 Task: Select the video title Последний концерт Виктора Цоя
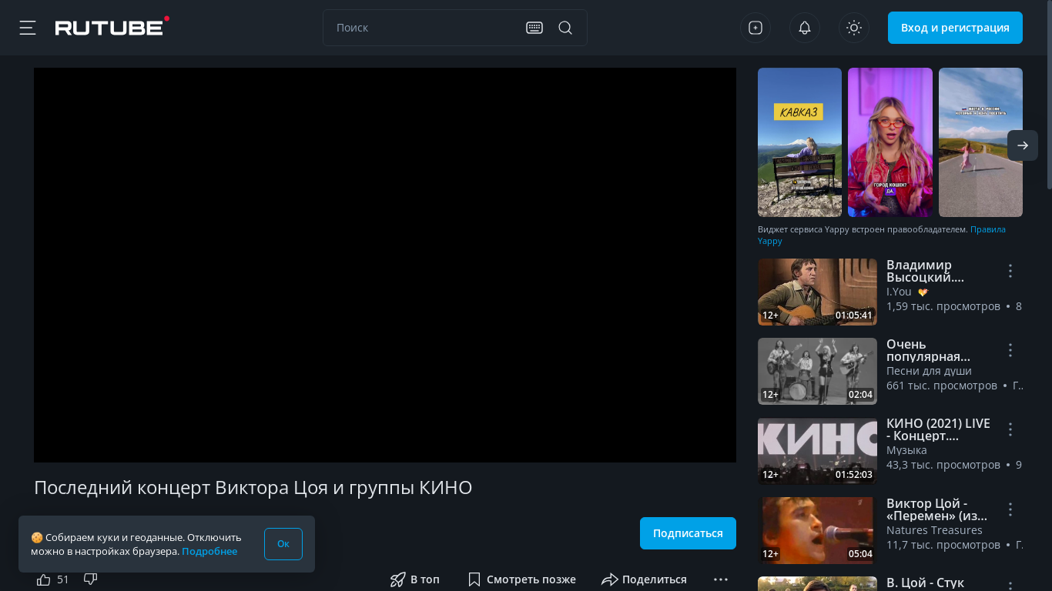253,488
